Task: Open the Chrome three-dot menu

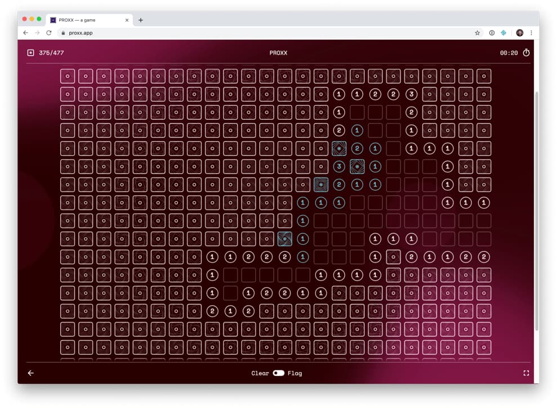Action: pos(532,33)
